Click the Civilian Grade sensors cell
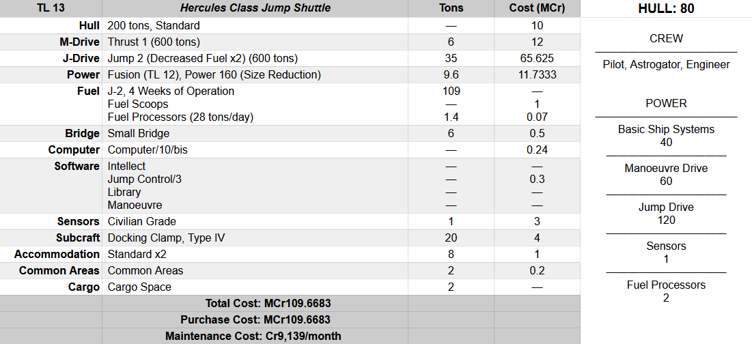 (x=142, y=221)
